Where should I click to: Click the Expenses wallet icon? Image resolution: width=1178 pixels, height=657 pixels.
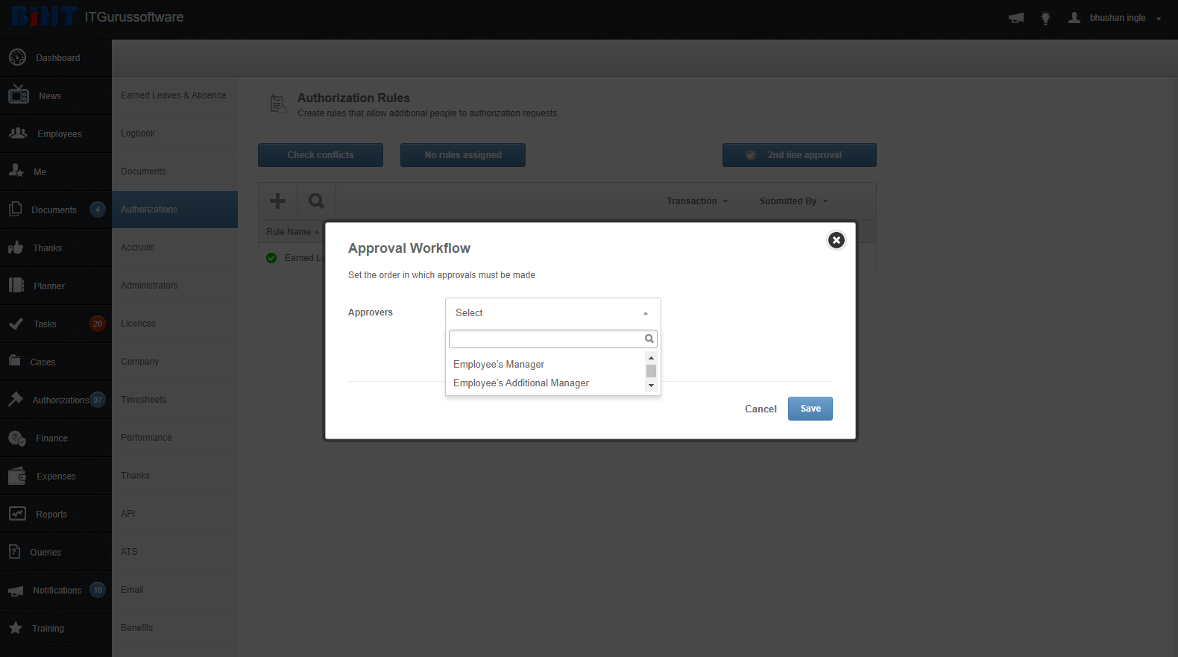(17, 475)
